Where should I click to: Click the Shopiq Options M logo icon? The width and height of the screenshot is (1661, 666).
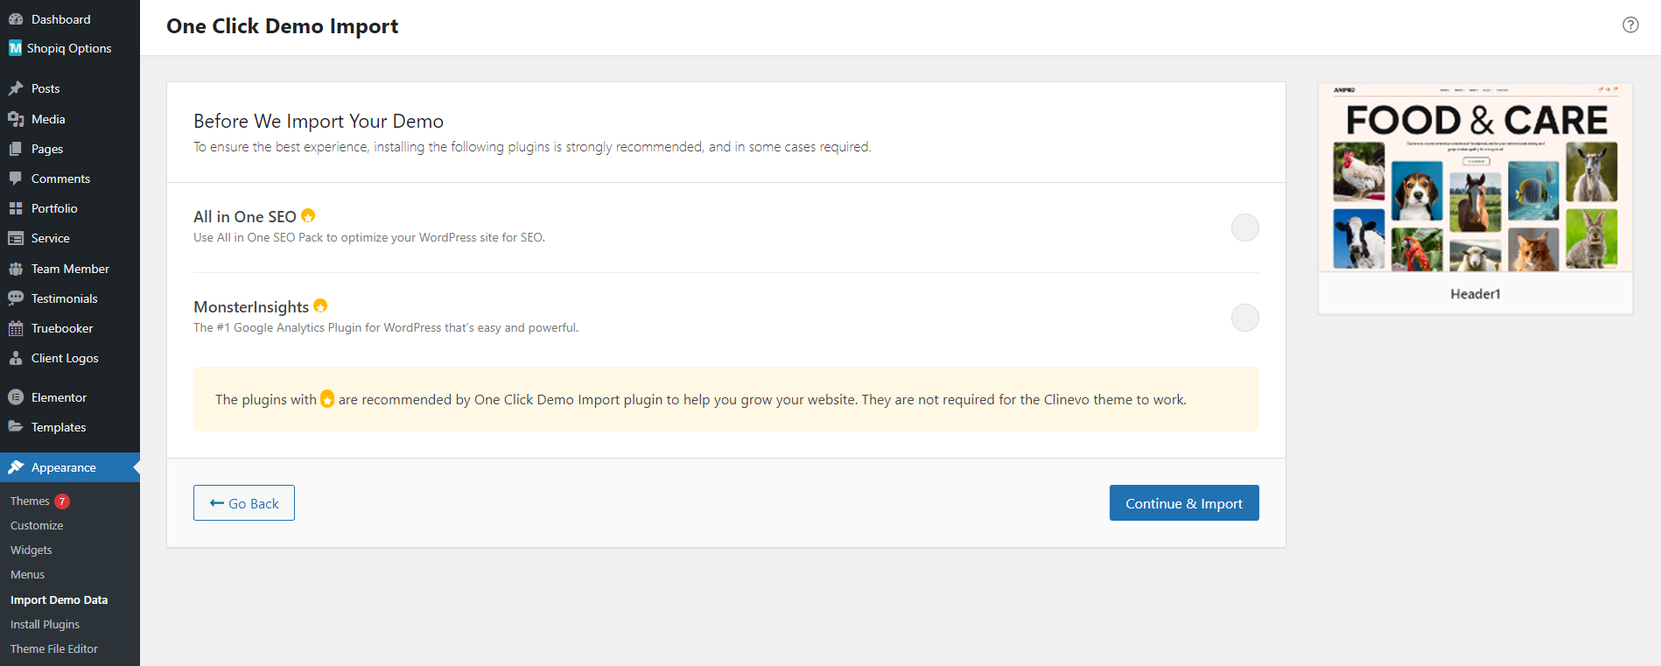(x=16, y=48)
